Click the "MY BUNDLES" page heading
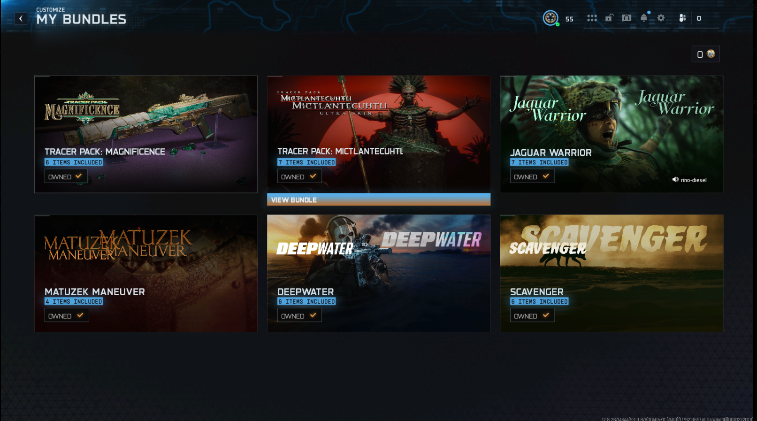 click(81, 19)
